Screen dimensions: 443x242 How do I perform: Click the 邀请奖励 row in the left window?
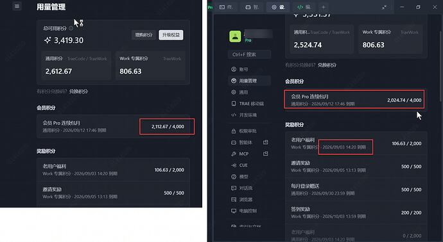click(113, 193)
